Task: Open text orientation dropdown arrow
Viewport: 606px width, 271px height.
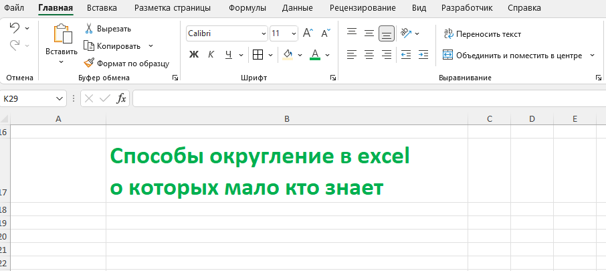Action: 417,33
